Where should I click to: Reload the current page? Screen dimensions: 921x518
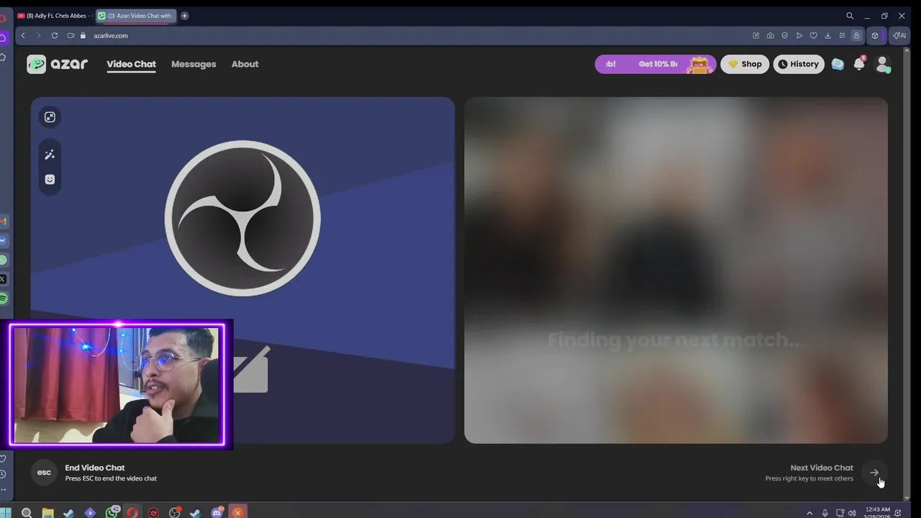click(54, 35)
